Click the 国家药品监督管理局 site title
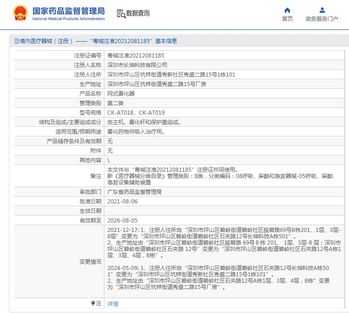 pos(69,10)
